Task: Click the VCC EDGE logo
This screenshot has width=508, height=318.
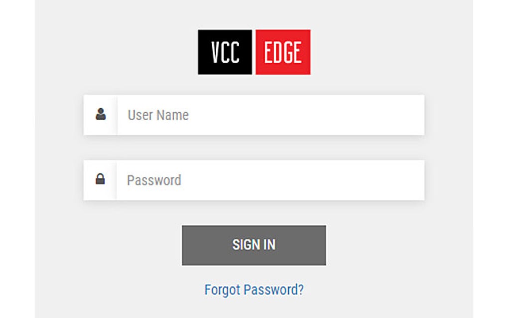Action: tap(254, 52)
